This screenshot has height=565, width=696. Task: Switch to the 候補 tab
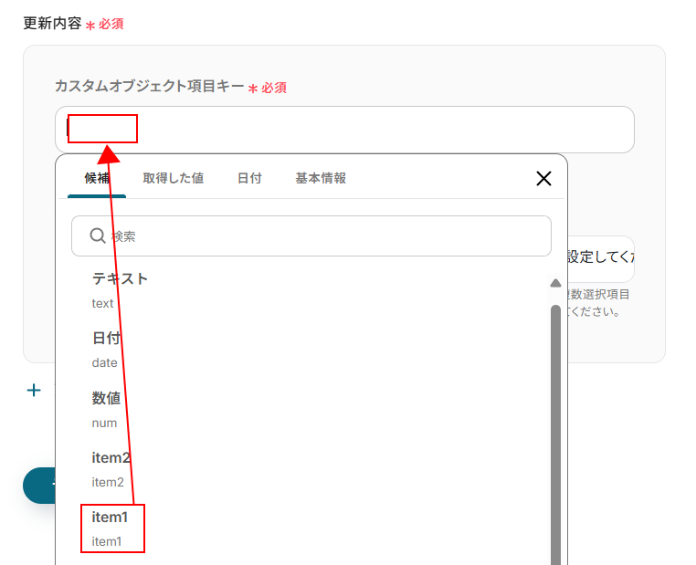pos(97,178)
